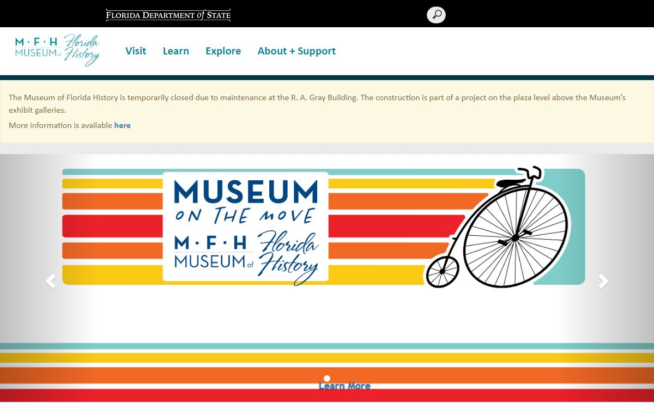Image resolution: width=654 pixels, height=403 pixels.
Task: Click the Museum on the Move banner
Action: pyautogui.click(x=324, y=228)
